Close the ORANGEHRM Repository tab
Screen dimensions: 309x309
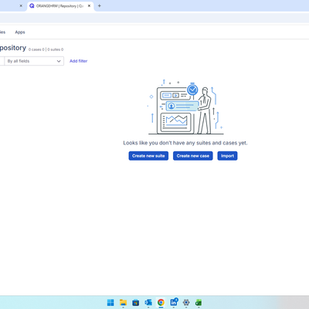89,5
